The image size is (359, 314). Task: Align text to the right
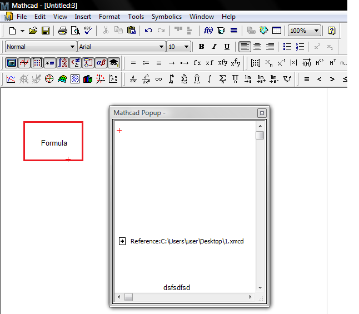click(270, 47)
